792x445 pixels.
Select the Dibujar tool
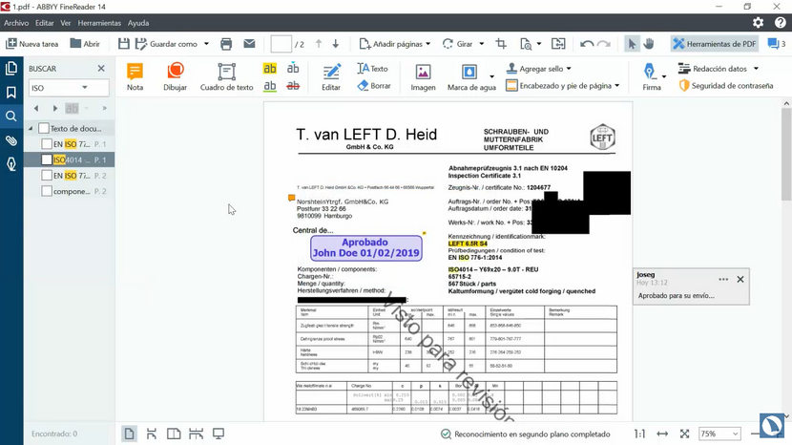point(176,76)
